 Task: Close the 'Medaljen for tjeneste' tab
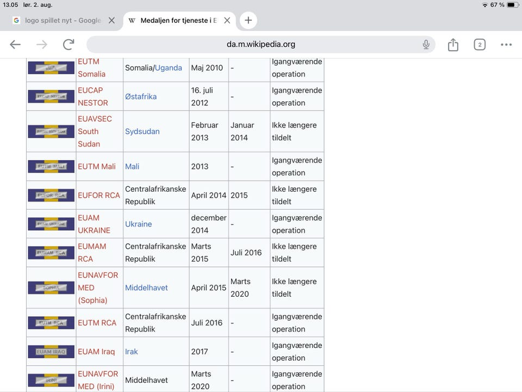(x=227, y=20)
